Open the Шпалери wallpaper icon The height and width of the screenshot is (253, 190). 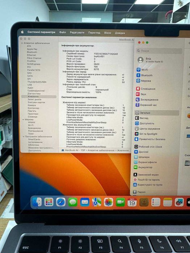click(136, 157)
